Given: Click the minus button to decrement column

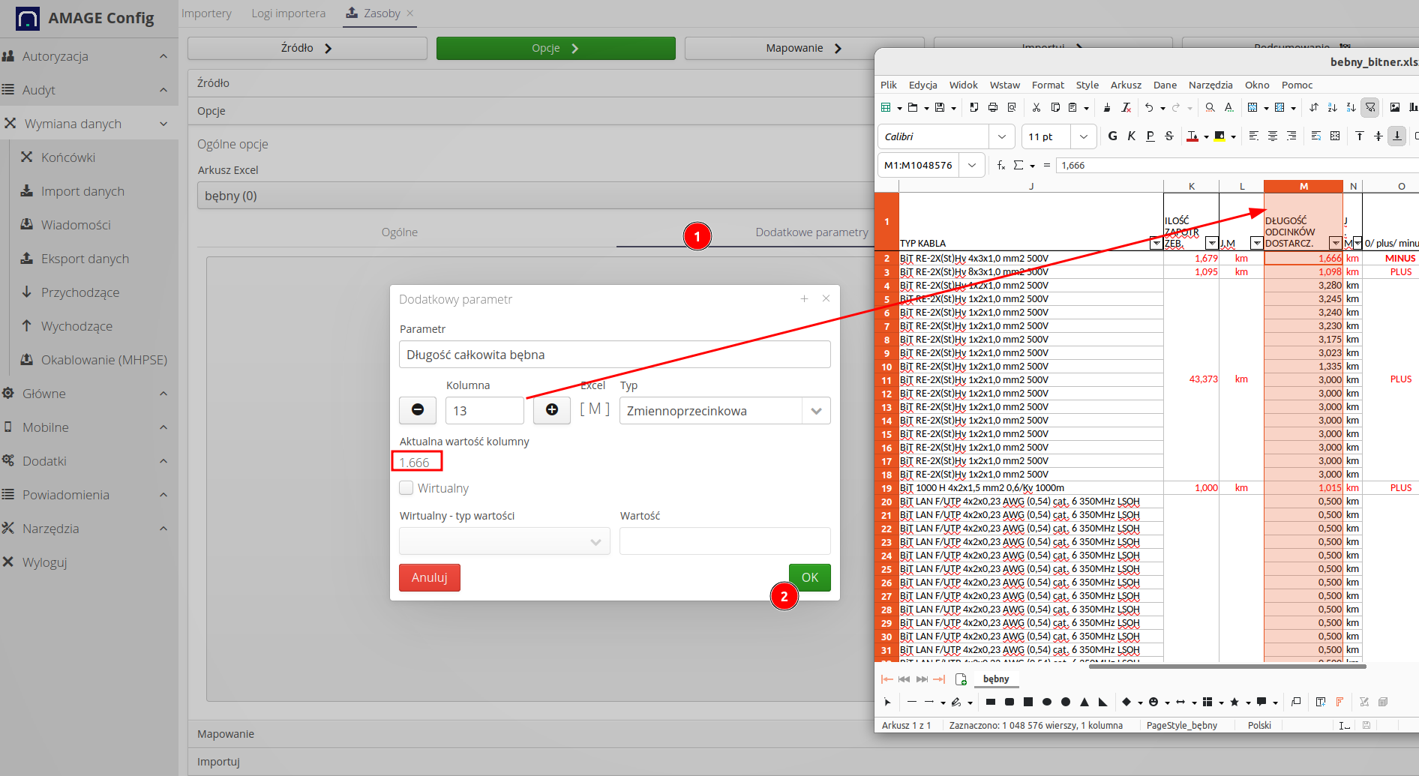Looking at the screenshot, I should (x=418, y=410).
